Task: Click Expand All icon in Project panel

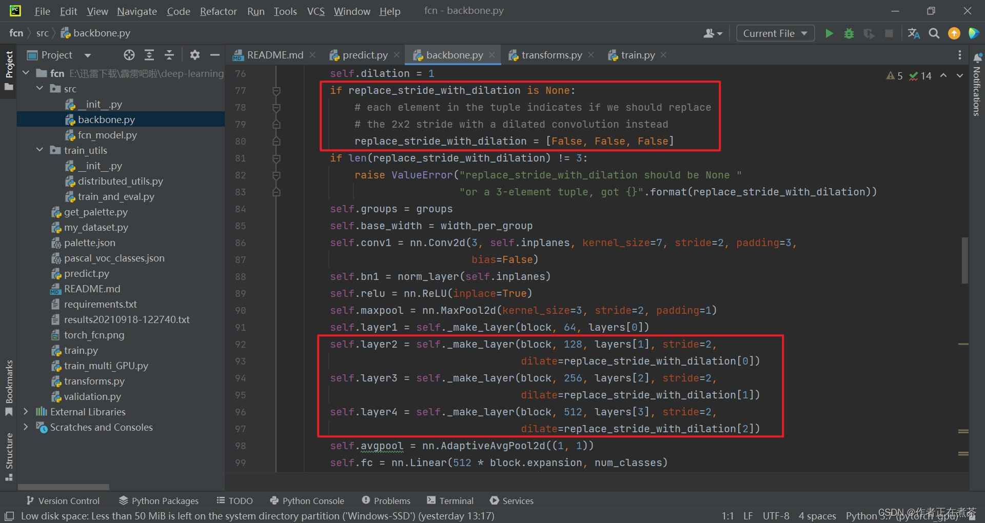Action: point(149,55)
